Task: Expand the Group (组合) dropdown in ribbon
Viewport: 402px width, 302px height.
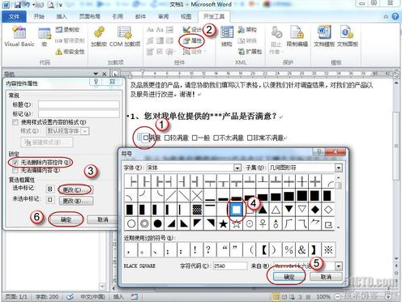Action: (195, 51)
